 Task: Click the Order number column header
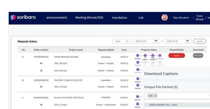tap(41, 50)
